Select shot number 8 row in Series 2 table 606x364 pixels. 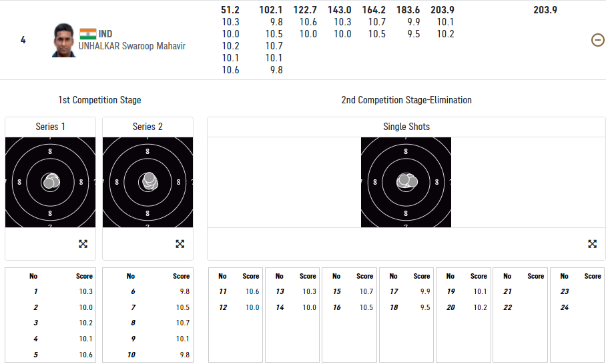click(x=147, y=323)
